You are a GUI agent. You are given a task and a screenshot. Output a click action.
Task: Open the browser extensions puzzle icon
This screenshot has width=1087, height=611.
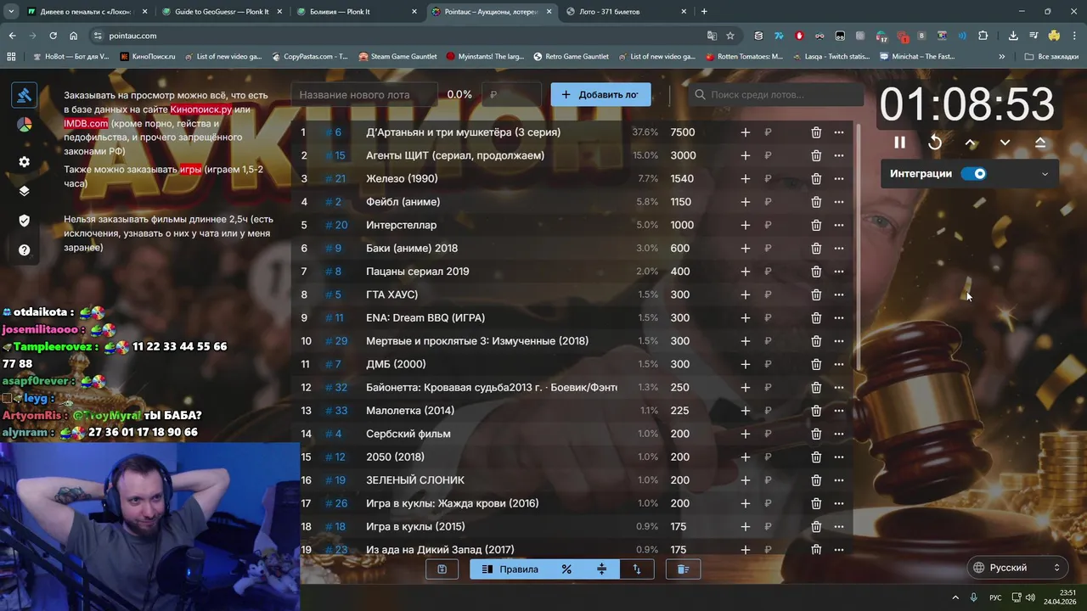(x=983, y=36)
